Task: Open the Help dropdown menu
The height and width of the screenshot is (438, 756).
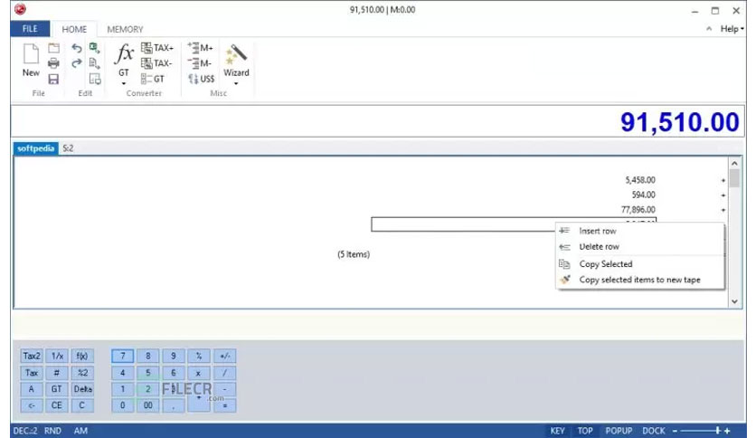Action: coord(732,29)
